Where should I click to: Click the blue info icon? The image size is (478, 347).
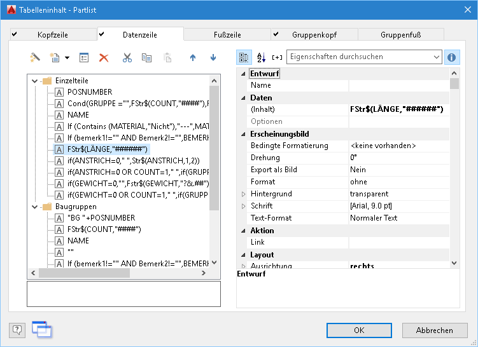pyautogui.click(x=452, y=57)
